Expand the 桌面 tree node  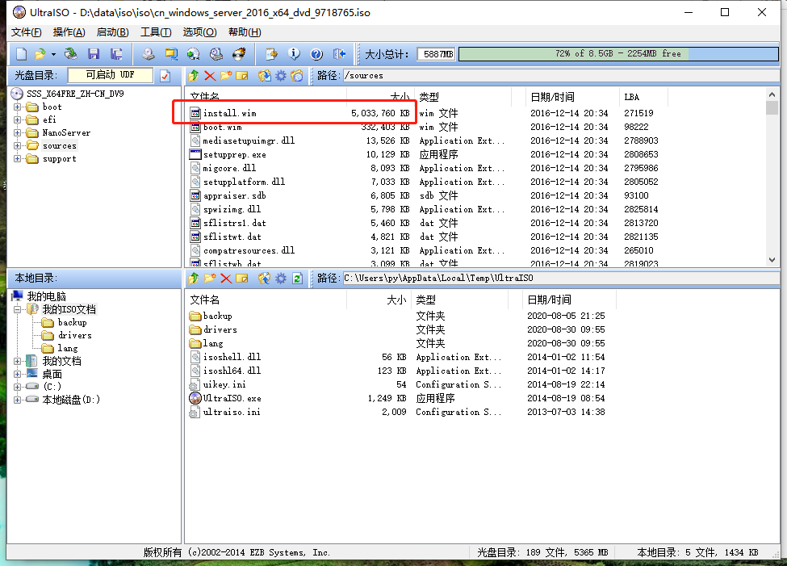18,375
